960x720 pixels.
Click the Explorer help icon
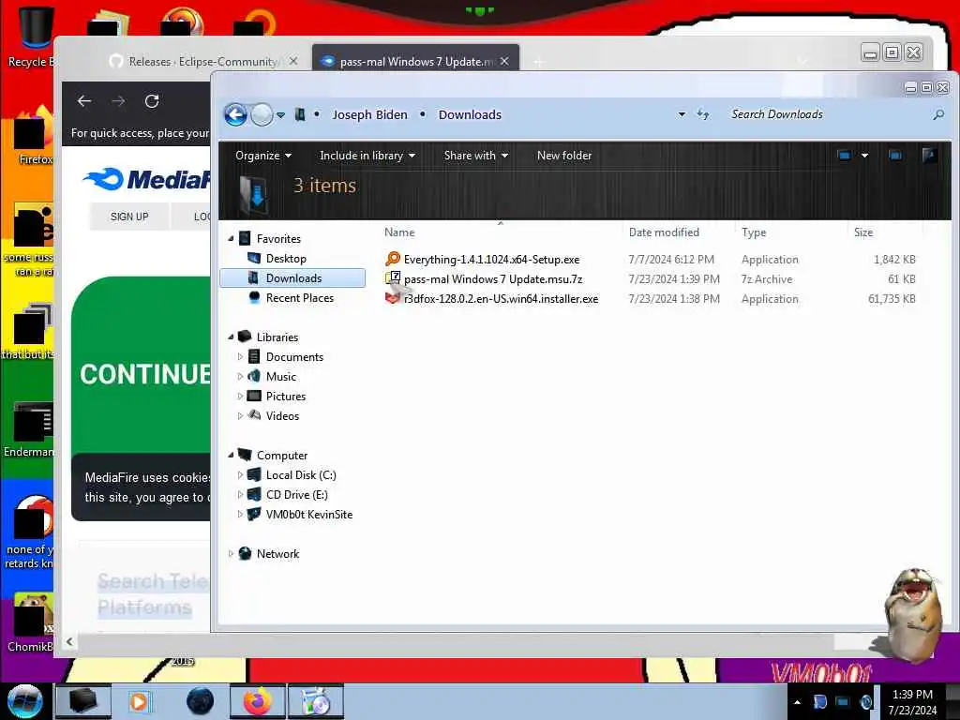[929, 156]
